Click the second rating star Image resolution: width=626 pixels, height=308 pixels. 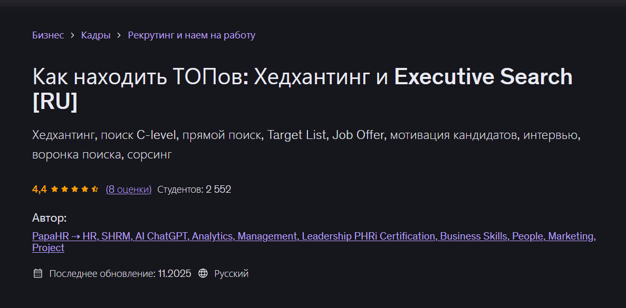[x=64, y=188]
